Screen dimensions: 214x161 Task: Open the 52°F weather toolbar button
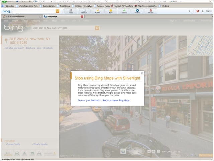coord(111,11)
